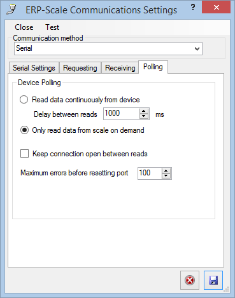The width and height of the screenshot is (235, 298).
Task: Click the question mark help icon
Action: point(193,8)
